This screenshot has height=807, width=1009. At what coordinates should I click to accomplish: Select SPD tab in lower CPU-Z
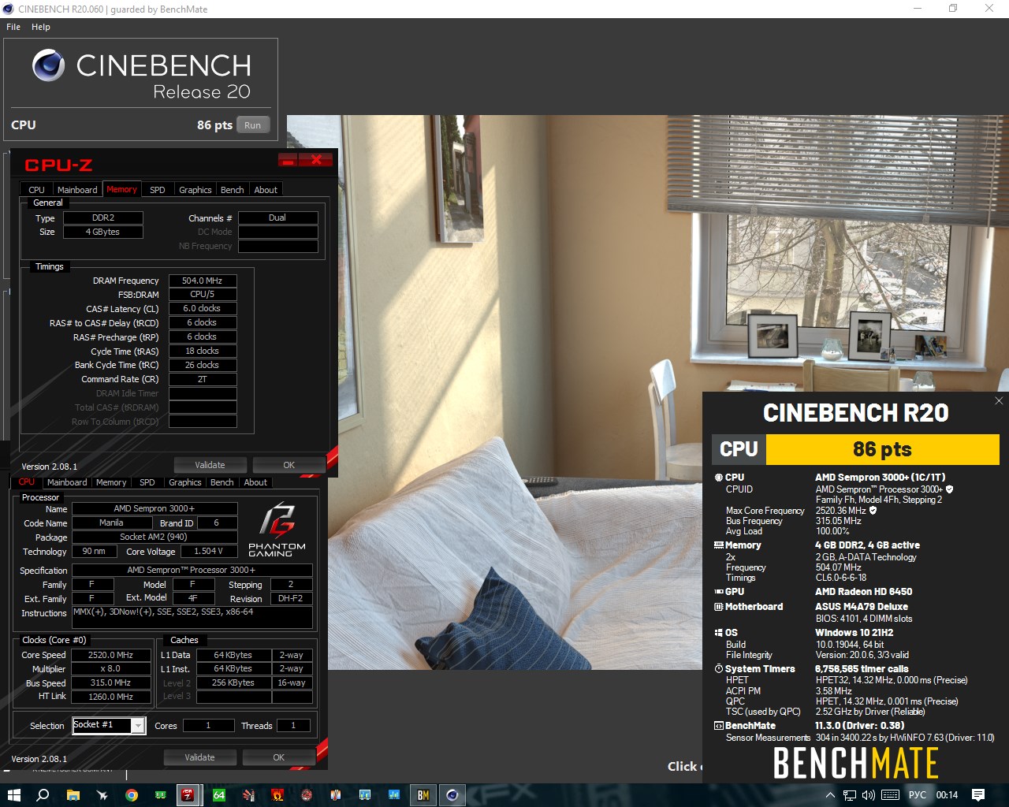coord(147,482)
